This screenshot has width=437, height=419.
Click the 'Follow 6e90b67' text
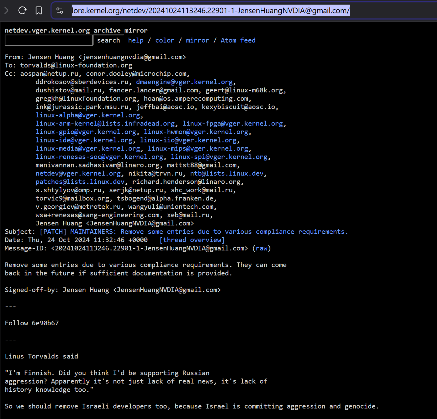click(x=32, y=323)
